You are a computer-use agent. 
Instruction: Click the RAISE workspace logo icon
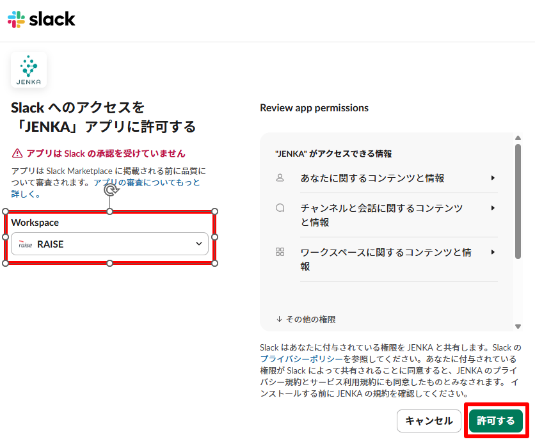point(26,244)
